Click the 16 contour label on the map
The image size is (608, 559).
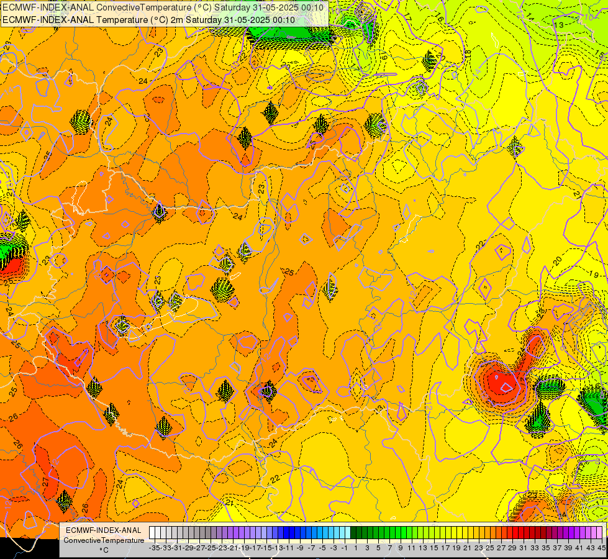pyautogui.click(x=439, y=17)
